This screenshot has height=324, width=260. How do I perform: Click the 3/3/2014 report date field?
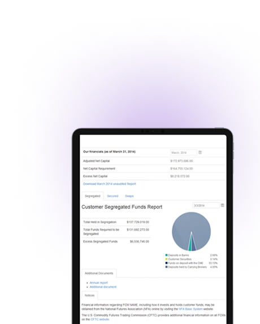[206, 205]
